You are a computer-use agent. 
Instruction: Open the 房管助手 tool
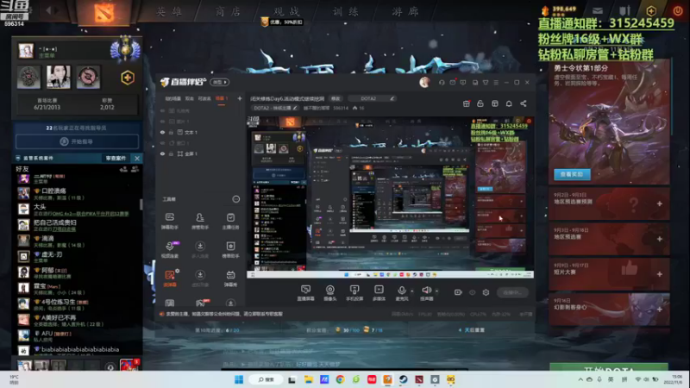pyautogui.click(x=200, y=221)
